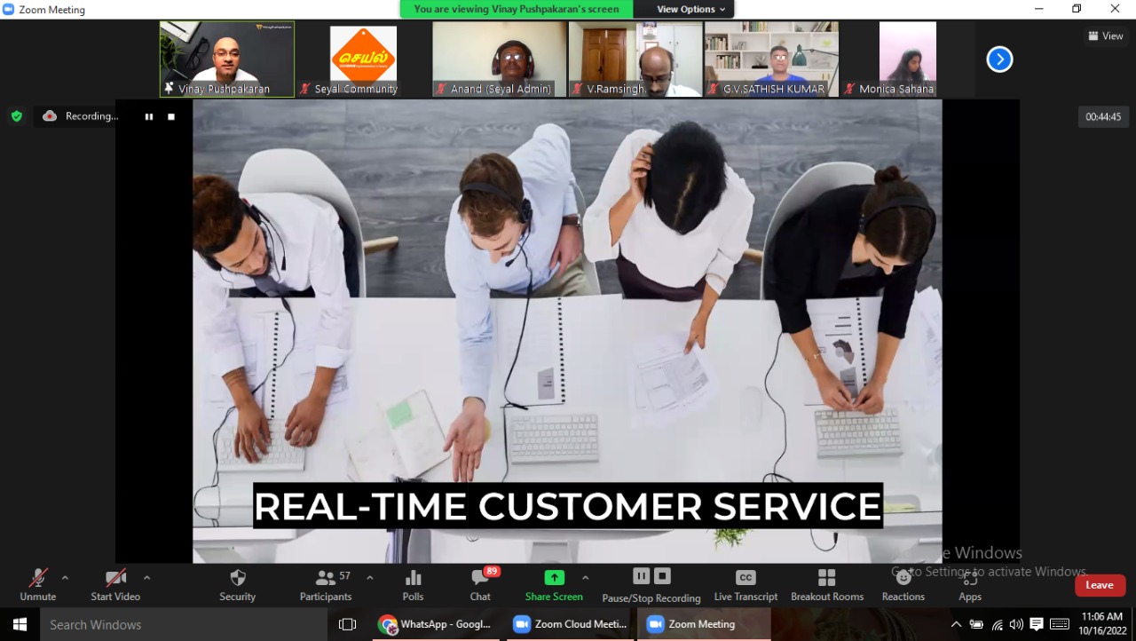The height and width of the screenshot is (641, 1136).
Task: Open the Security shield icon
Action: coord(237,579)
